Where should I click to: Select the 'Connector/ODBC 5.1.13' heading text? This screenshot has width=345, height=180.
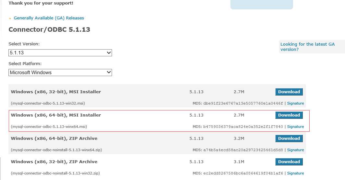(49, 29)
